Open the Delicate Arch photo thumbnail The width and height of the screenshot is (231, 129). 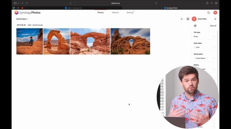point(57,42)
